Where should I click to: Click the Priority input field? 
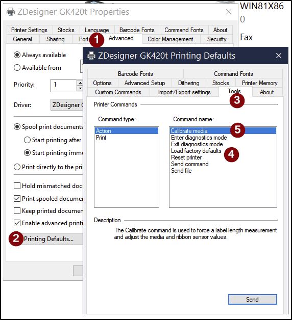point(64,86)
